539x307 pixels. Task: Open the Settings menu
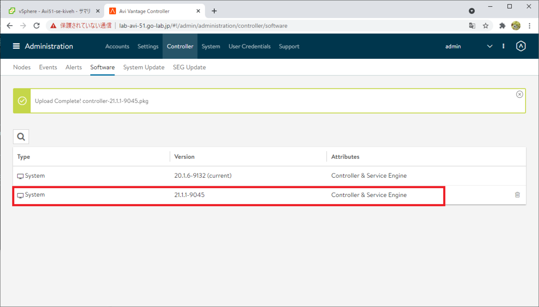pyautogui.click(x=148, y=46)
